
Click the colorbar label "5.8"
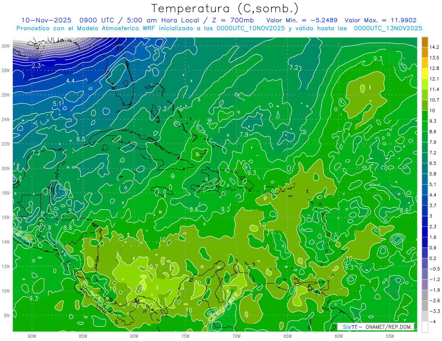coord(433,174)
